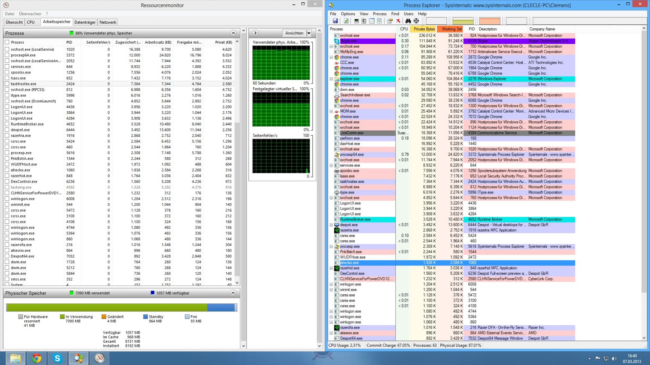Tick the Prozess header select-all checkbox
The height and width of the screenshot is (365, 650).
[x=7, y=42]
